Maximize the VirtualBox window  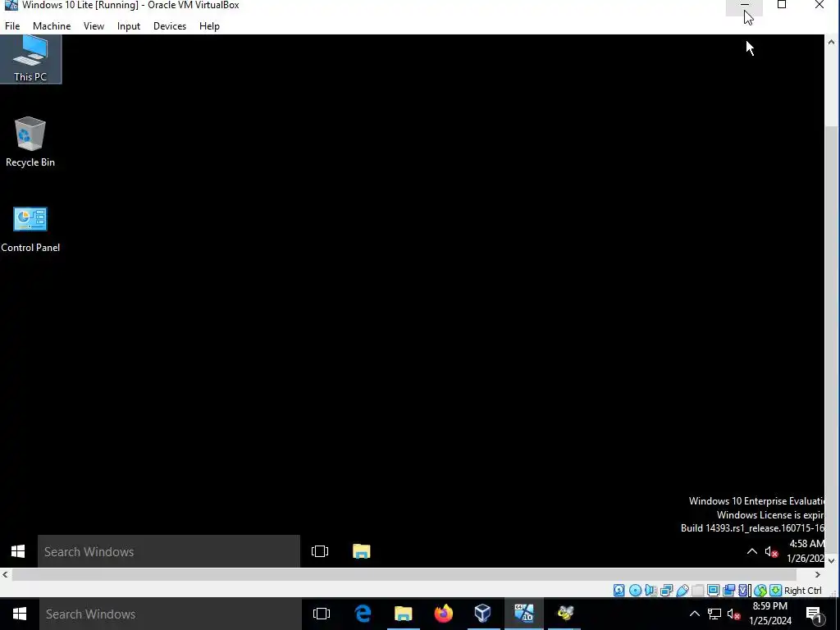pyautogui.click(x=782, y=6)
